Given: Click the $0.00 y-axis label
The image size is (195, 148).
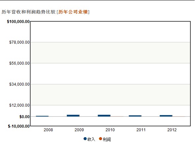Looking at the screenshot, I should coord(25,117).
